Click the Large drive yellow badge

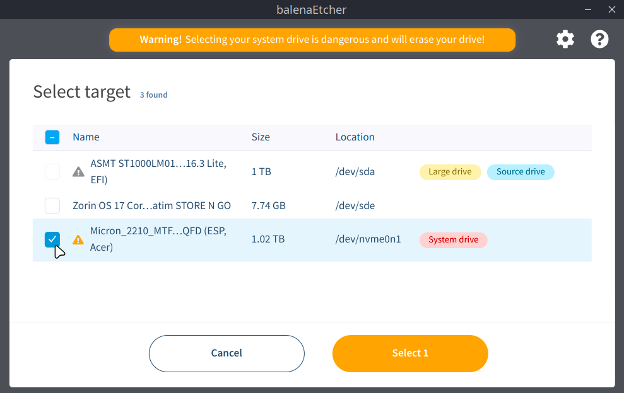450,172
